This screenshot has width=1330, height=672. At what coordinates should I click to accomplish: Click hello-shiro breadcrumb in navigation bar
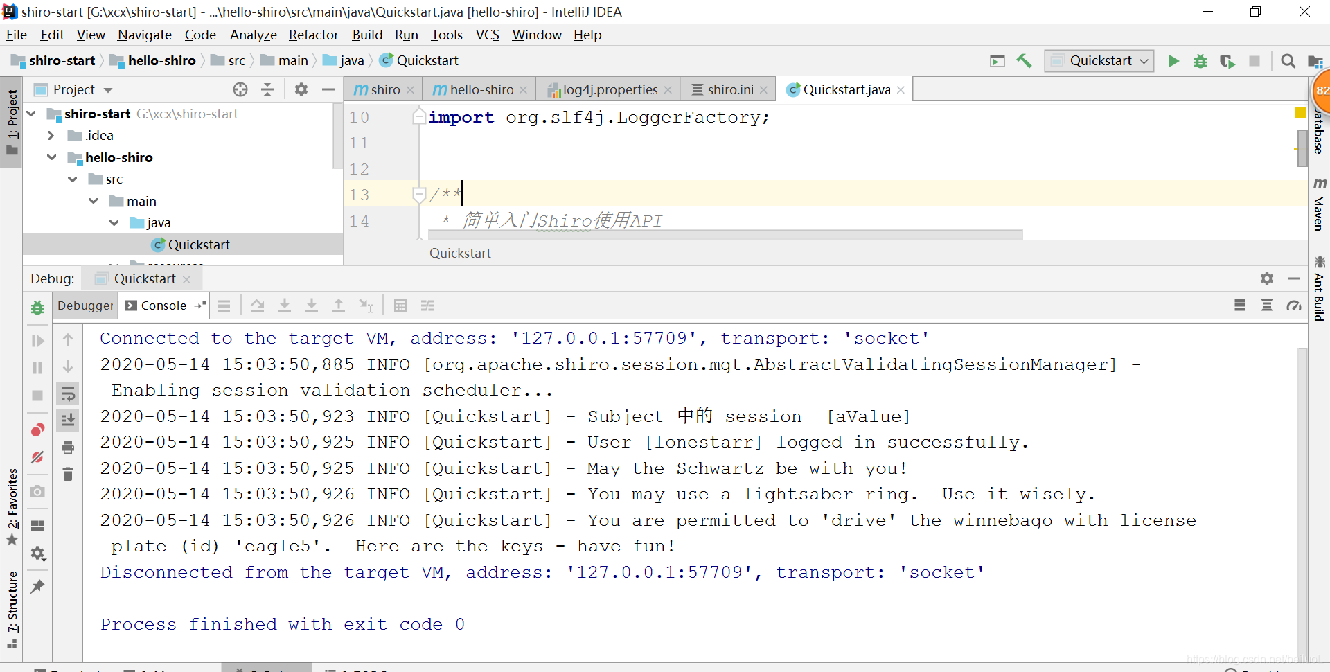coord(154,61)
